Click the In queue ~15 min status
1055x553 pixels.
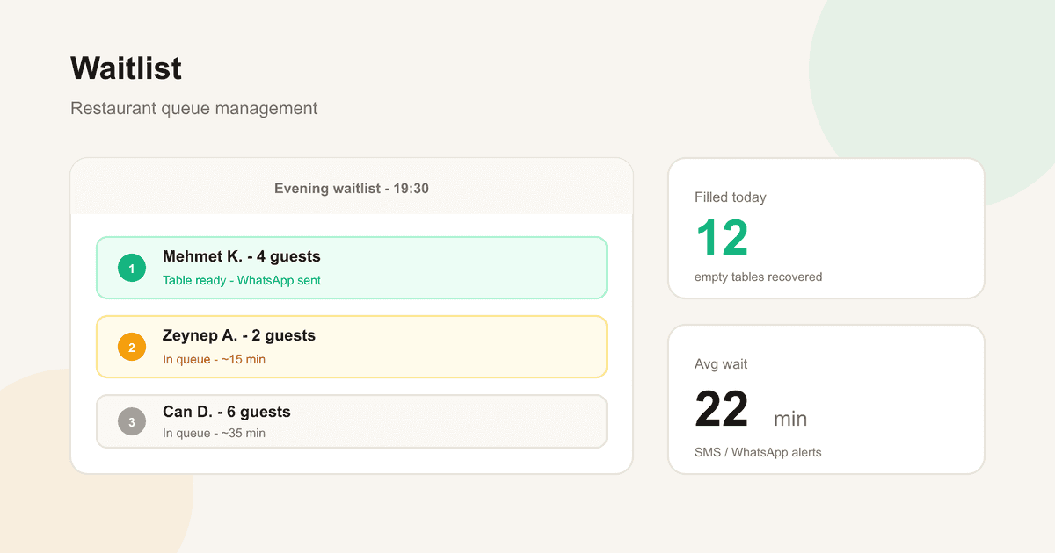pos(214,359)
